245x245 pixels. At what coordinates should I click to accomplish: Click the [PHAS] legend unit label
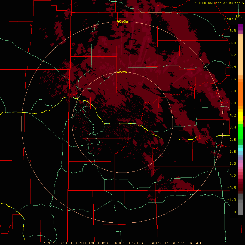point(230,19)
